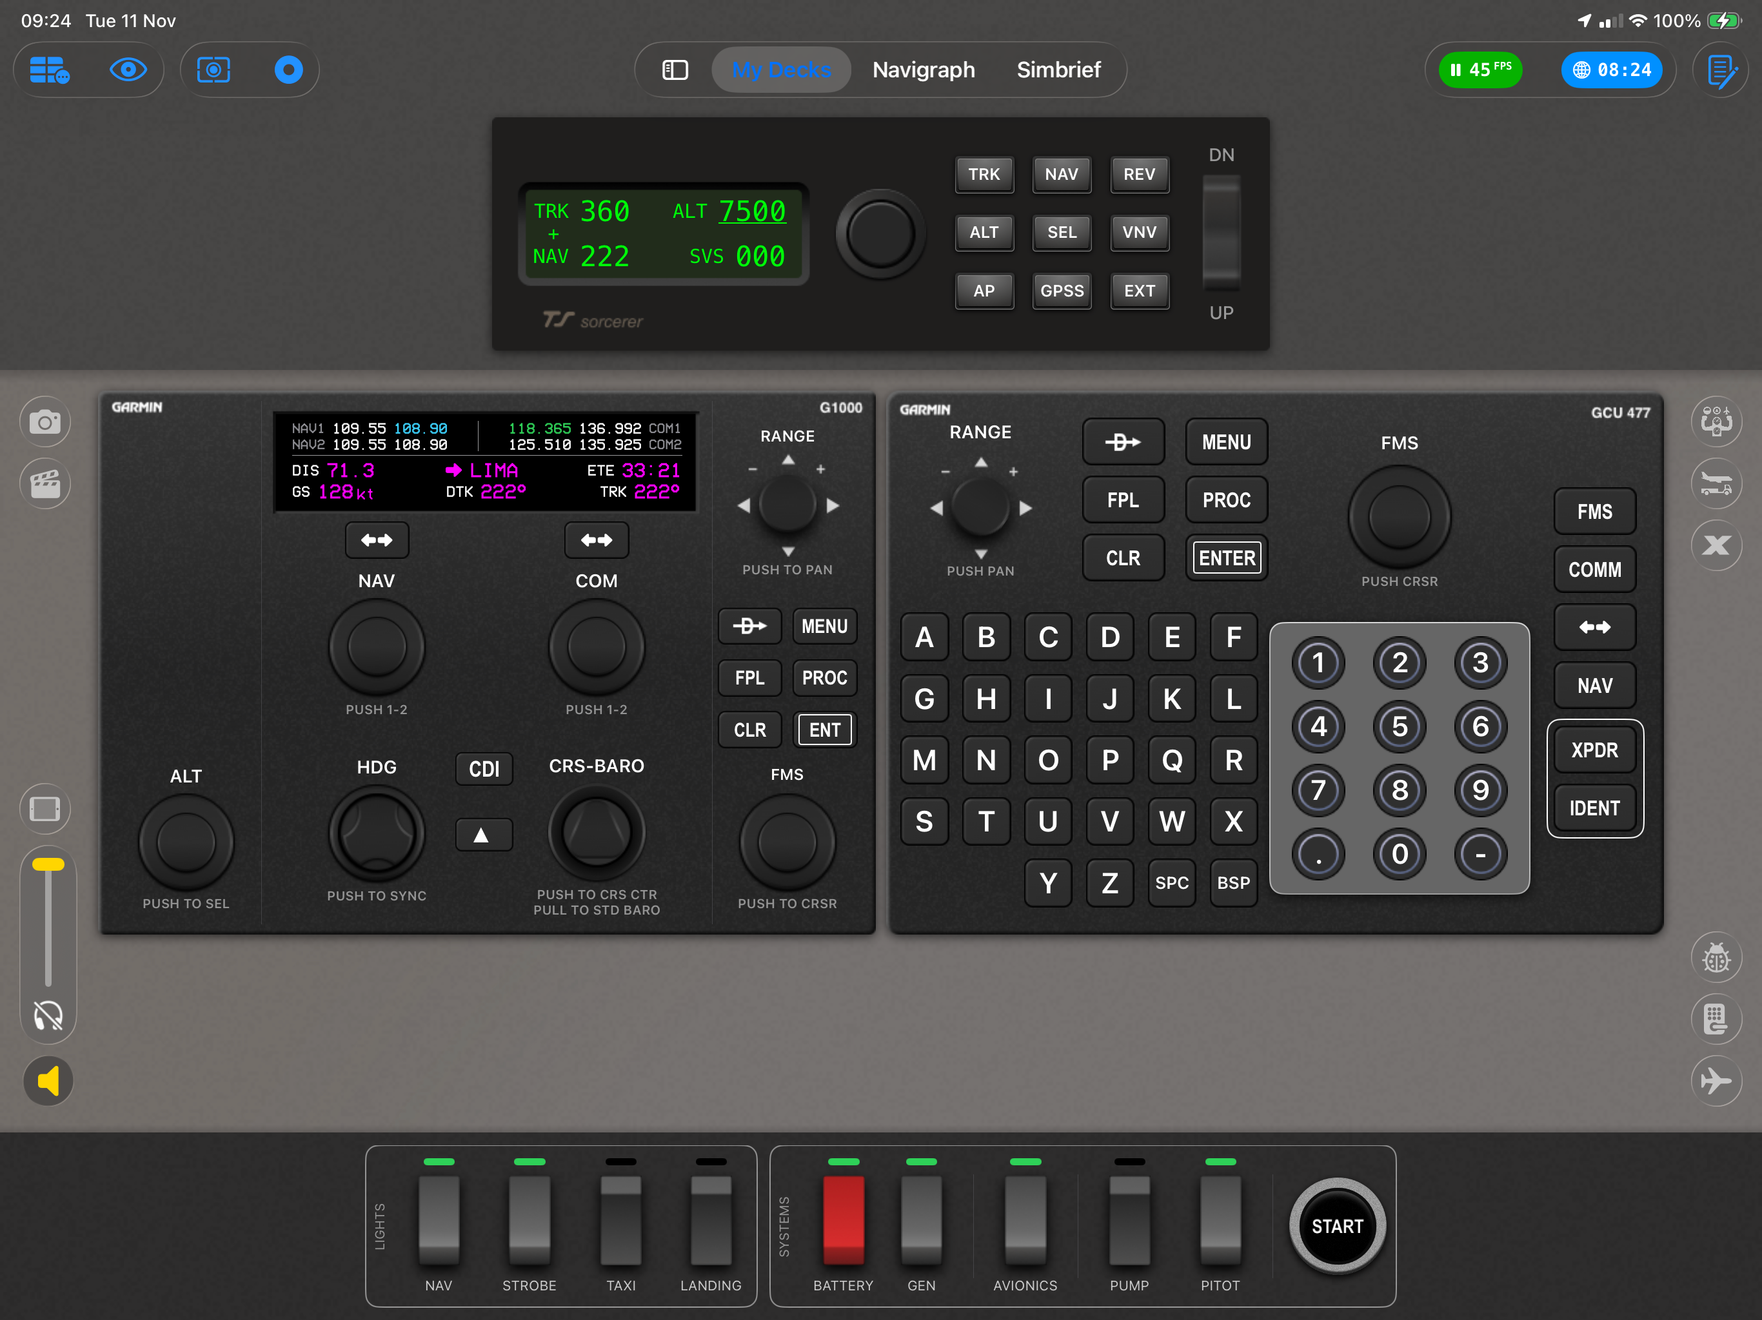Click GCU 477 range pan left arrow
The width and height of the screenshot is (1762, 1320).
point(936,508)
